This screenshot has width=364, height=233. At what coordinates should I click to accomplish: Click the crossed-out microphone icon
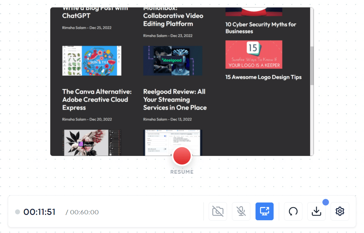(241, 211)
